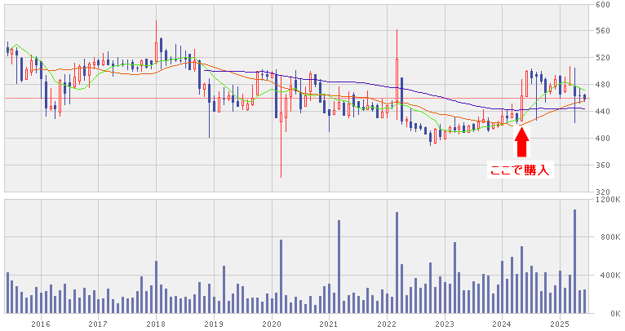Select the 360 price axis label

coord(602,165)
